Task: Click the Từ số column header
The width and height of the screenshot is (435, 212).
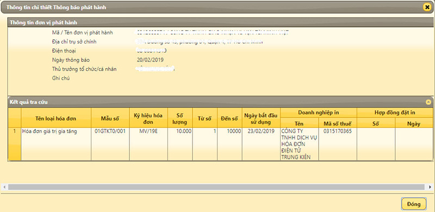Action: 205,118
